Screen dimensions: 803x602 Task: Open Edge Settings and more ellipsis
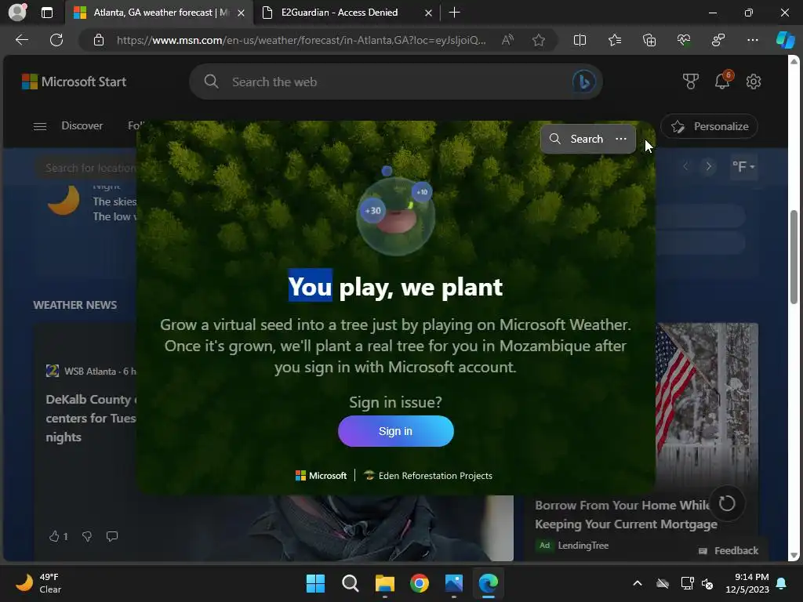click(x=753, y=40)
